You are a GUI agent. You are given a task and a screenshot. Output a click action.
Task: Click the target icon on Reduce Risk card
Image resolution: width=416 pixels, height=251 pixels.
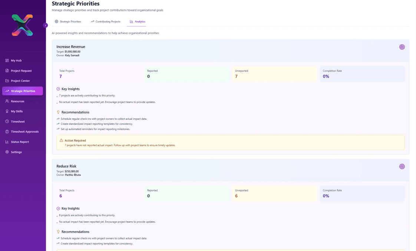point(402,166)
